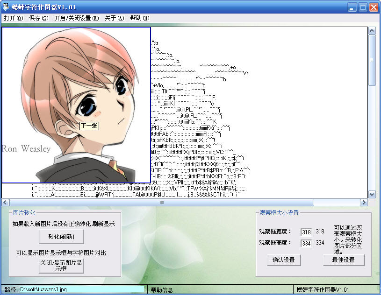Click the 帮助信息 status bar text
The image size is (381, 295).
click(x=162, y=290)
